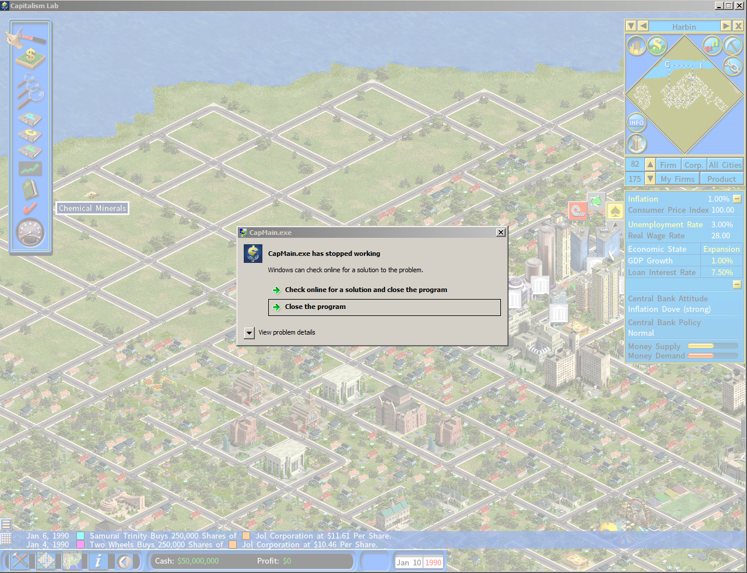Maximize the Capitalism Lab window

728,6
